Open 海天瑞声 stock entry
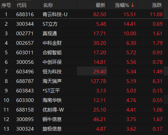Viewport: 168px width, 135px height. pyautogui.click(x=52, y=81)
